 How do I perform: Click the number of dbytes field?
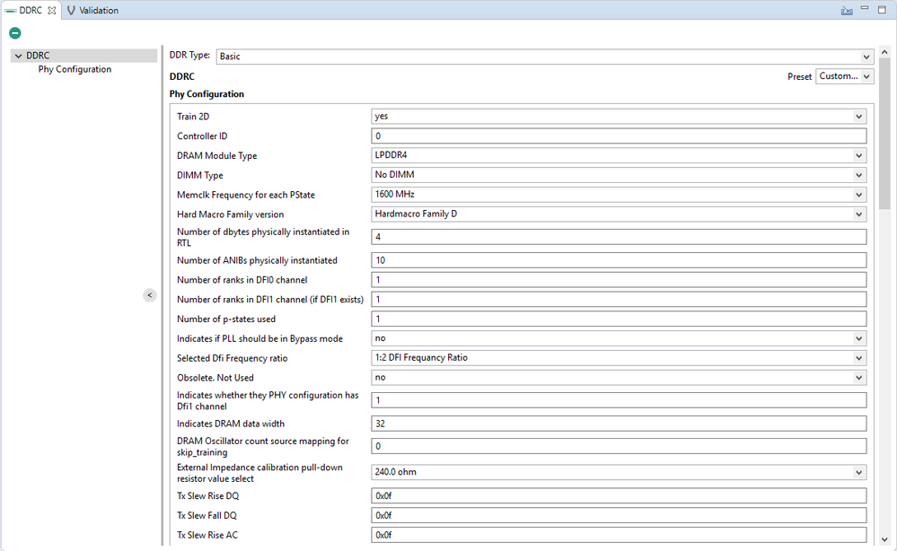coord(619,237)
